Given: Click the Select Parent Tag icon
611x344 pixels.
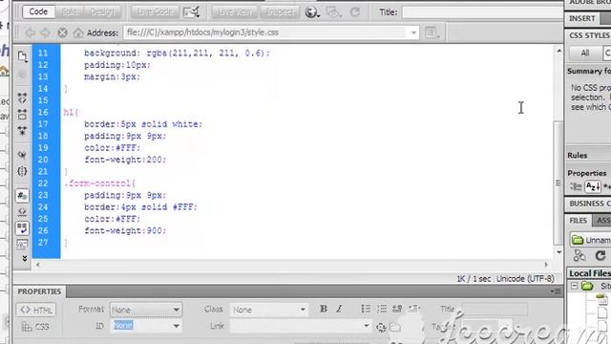Looking at the screenshot, I should [x=22, y=155].
